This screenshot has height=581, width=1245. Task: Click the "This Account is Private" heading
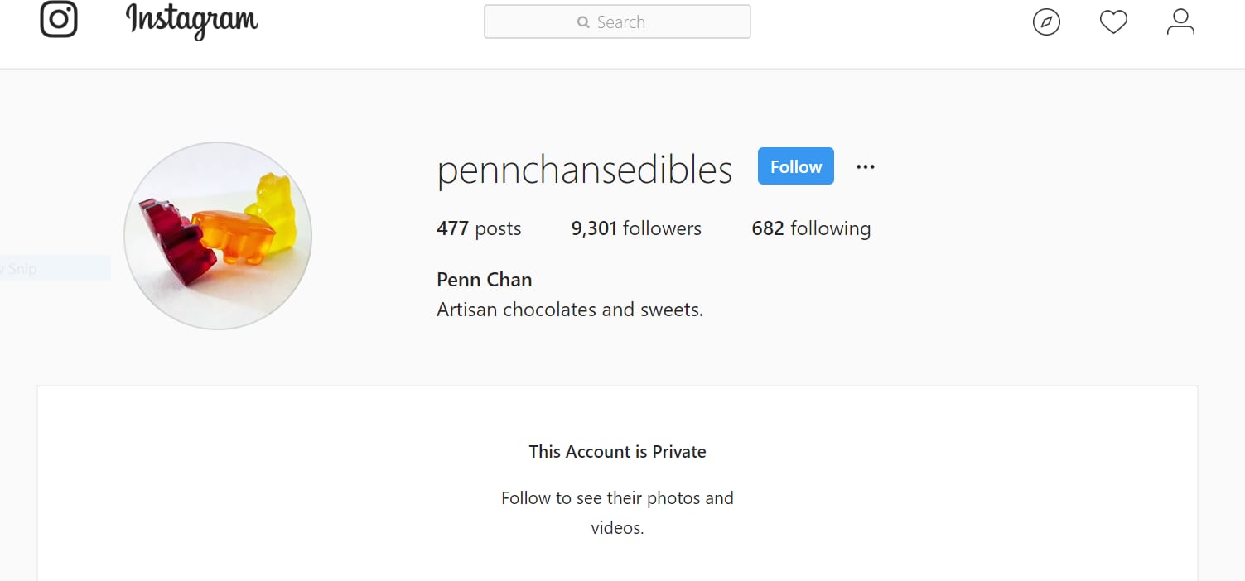pyautogui.click(x=617, y=452)
